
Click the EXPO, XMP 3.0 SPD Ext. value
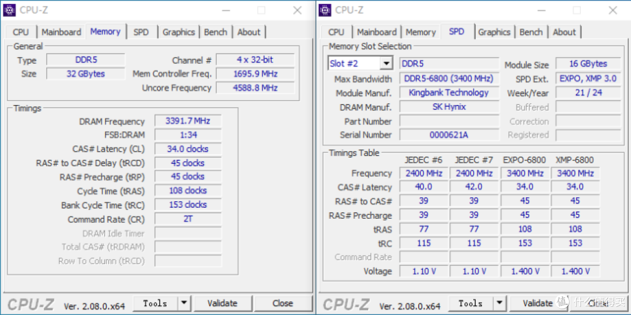click(588, 79)
